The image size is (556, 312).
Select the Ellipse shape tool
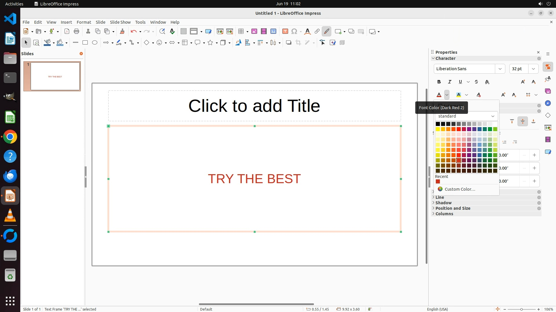95,42
